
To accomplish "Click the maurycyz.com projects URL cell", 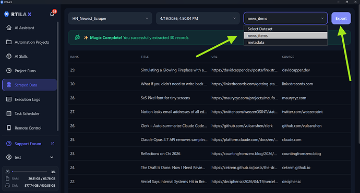I will click(245, 98).
